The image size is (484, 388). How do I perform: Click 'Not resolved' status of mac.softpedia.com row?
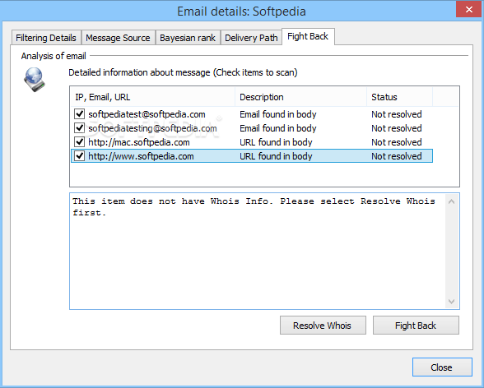pyautogui.click(x=397, y=142)
